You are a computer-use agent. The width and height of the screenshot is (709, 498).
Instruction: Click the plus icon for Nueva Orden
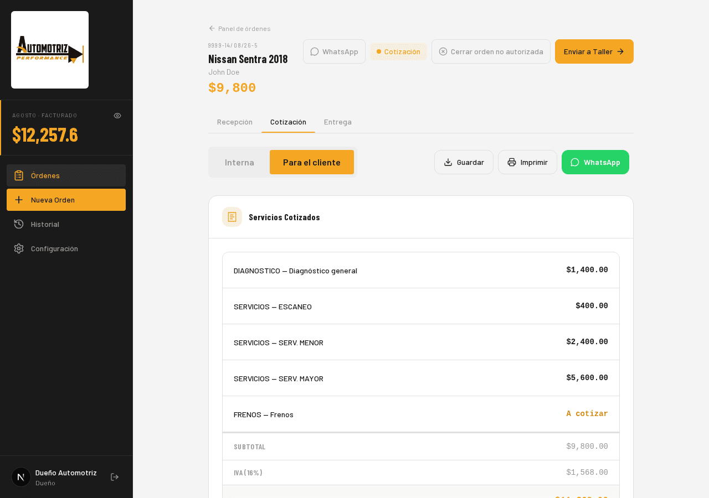(19, 200)
